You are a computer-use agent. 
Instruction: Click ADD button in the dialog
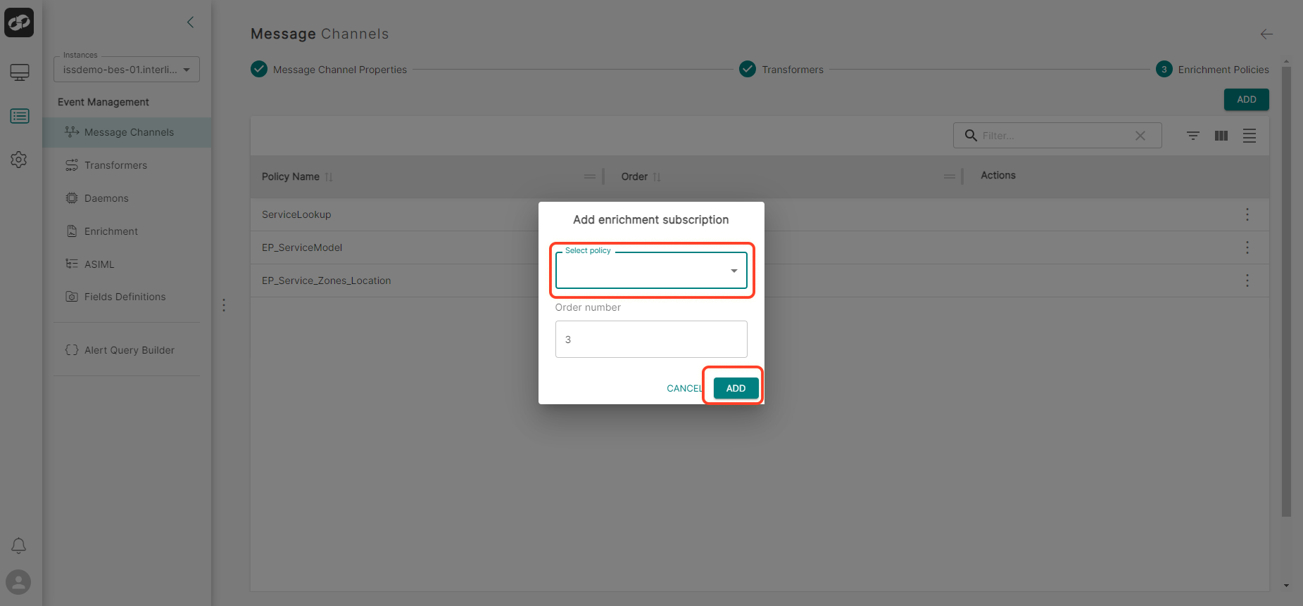click(x=736, y=388)
